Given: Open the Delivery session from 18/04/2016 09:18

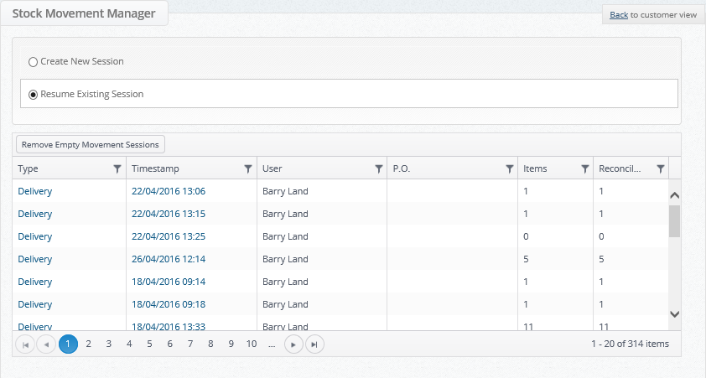Looking at the screenshot, I should pyautogui.click(x=34, y=304).
